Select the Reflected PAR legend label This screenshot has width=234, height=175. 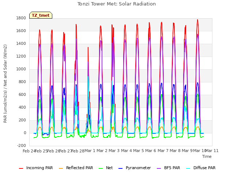(x=80, y=168)
